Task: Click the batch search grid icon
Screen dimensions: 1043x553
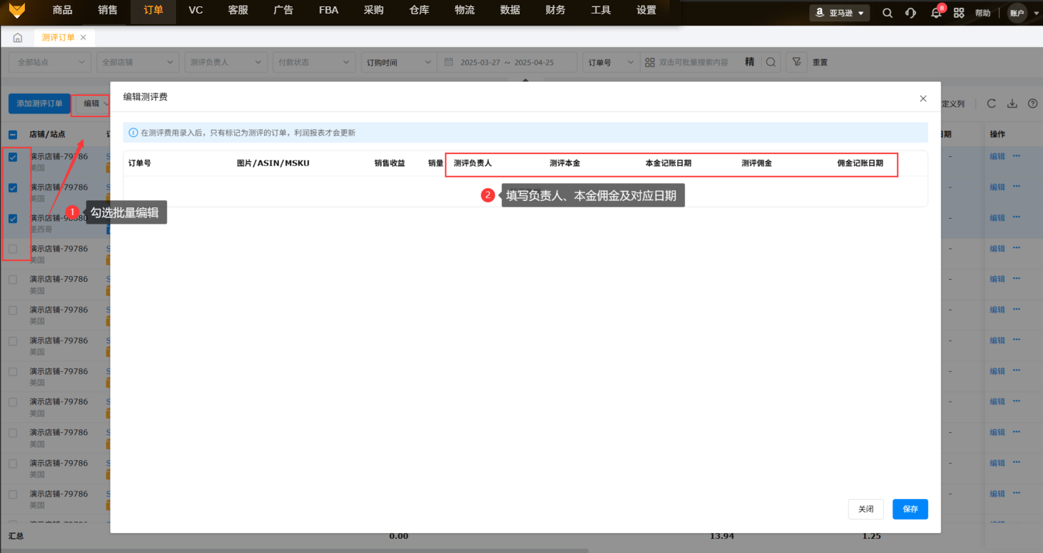Action: click(x=650, y=62)
